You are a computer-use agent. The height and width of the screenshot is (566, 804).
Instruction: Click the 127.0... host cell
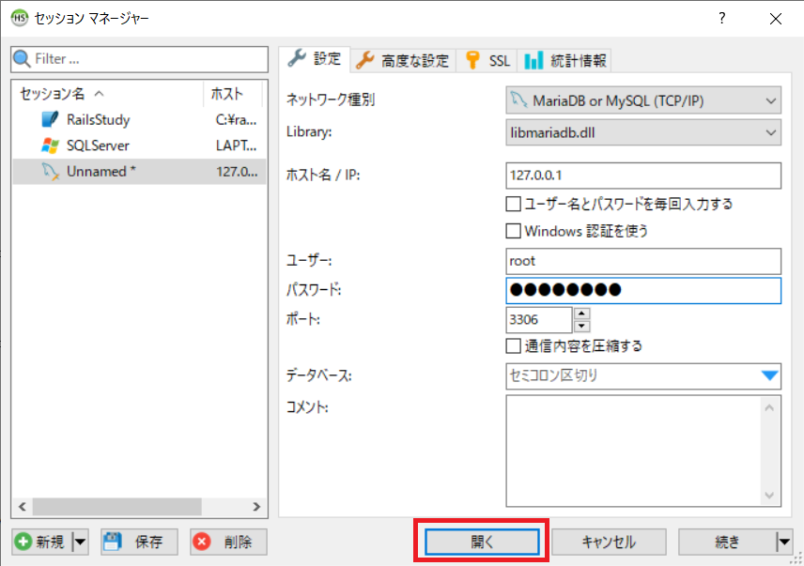click(237, 171)
